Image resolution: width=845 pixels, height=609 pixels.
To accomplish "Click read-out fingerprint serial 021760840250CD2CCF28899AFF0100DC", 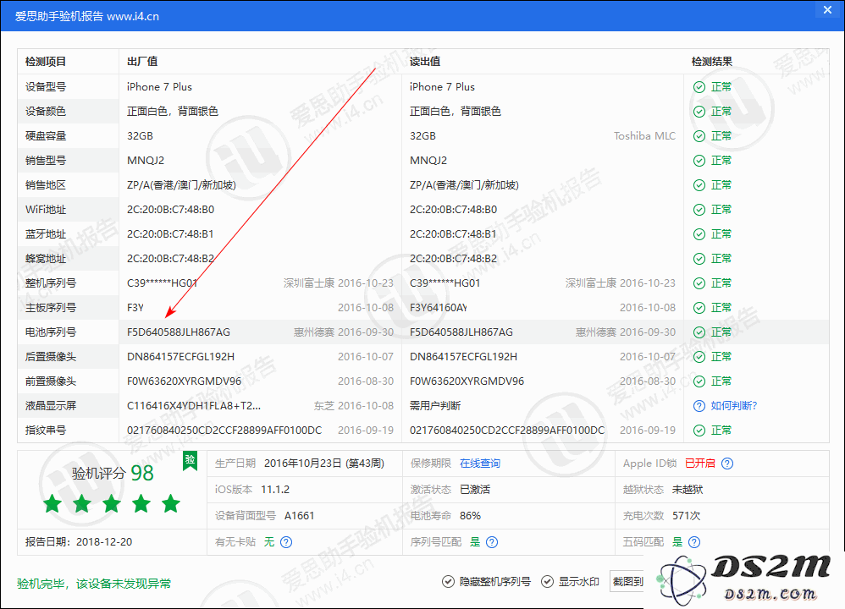I will pos(507,431).
